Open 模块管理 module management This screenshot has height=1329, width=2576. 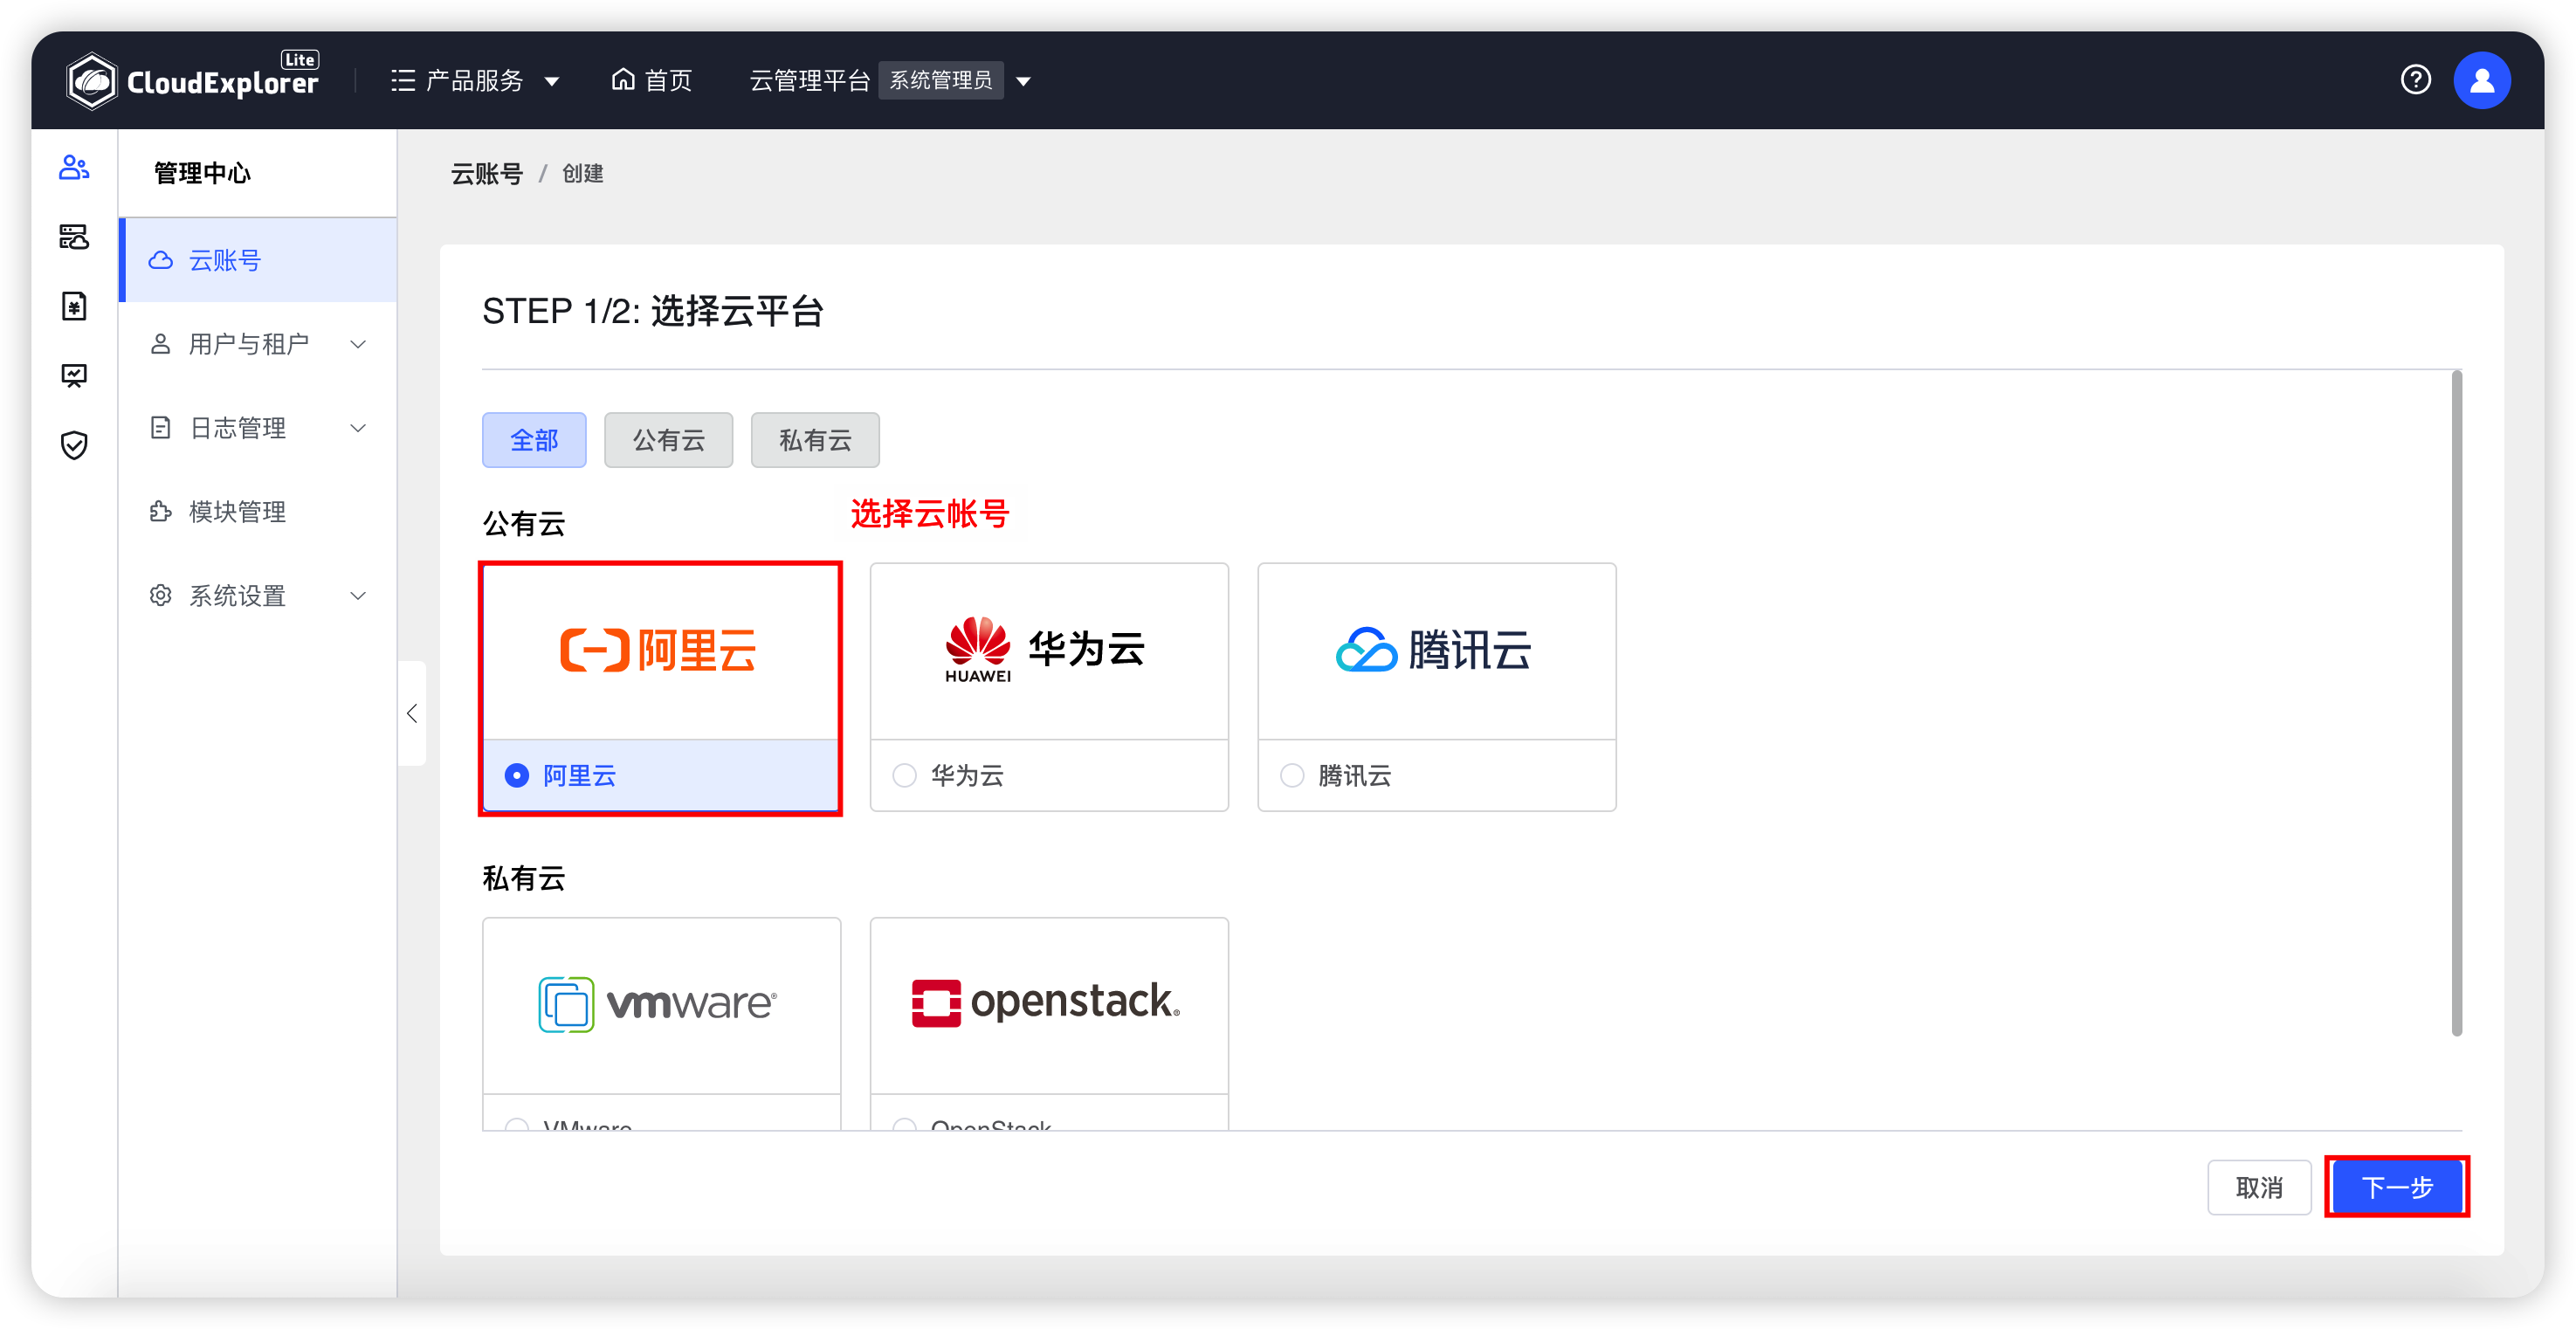(259, 512)
